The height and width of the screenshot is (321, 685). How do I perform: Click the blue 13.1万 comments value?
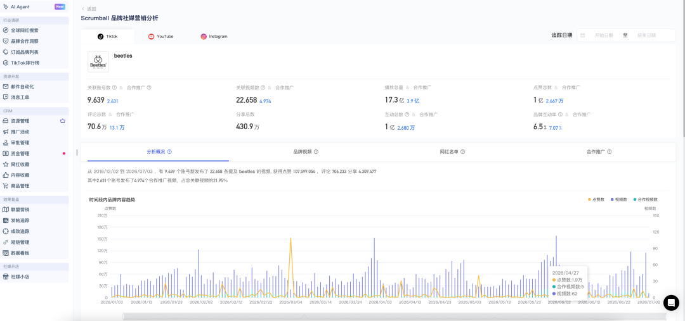pyautogui.click(x=117, y=128)
